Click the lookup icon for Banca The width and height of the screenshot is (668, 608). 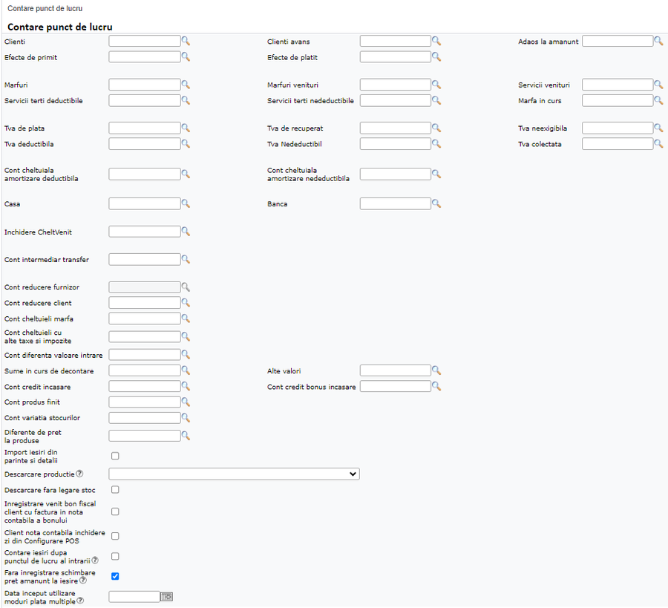click(x=437, y=203)
